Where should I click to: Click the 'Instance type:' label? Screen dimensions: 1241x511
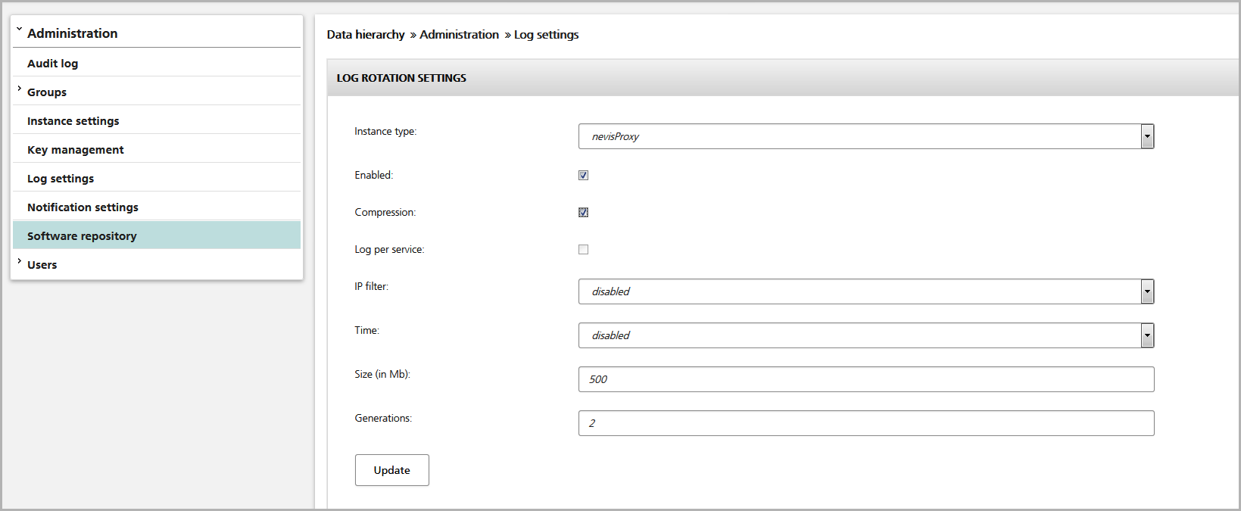tap(385, 131)
